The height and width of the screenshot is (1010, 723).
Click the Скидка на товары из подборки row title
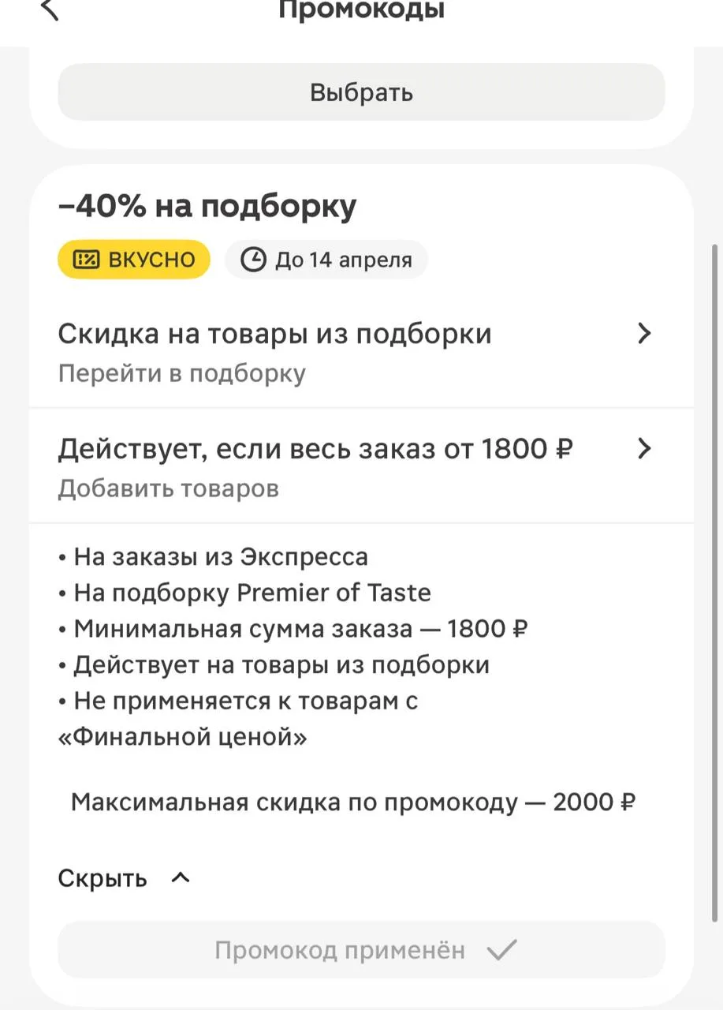[x=274, y=334]
